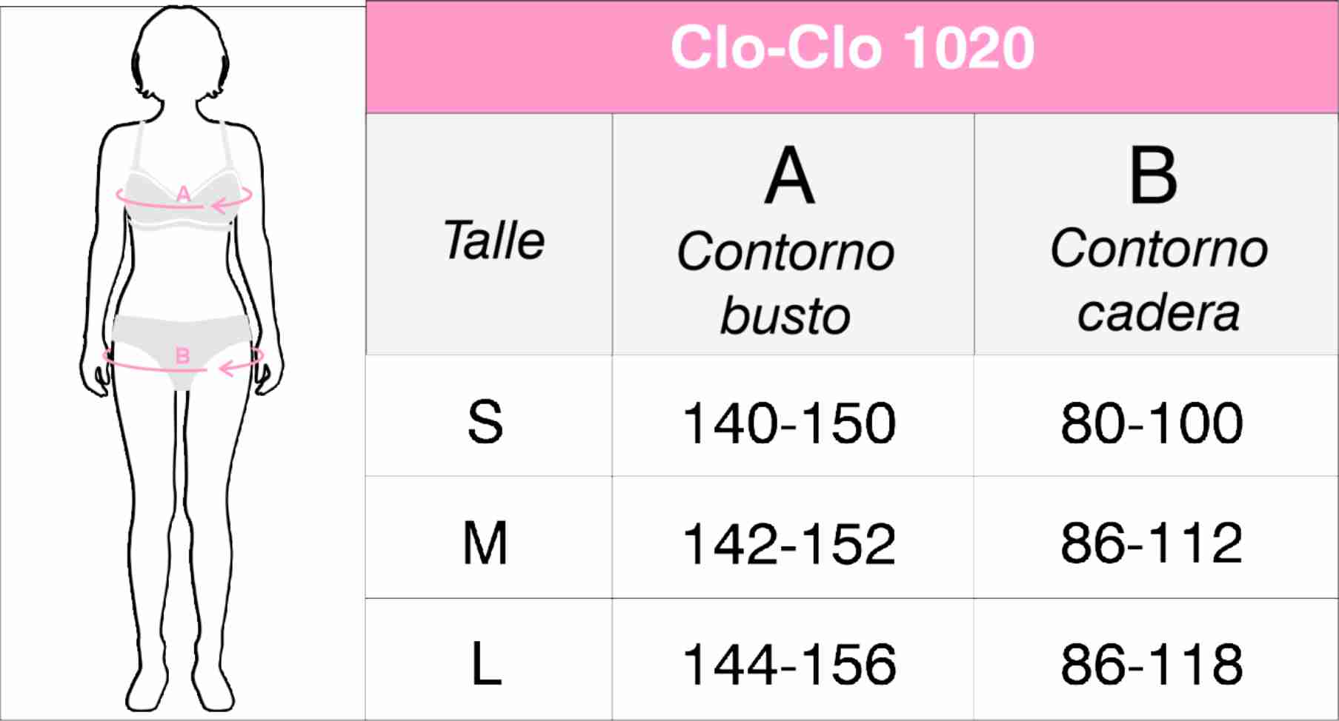Click the 142-152 bust measurement cell

coord(789,544)
